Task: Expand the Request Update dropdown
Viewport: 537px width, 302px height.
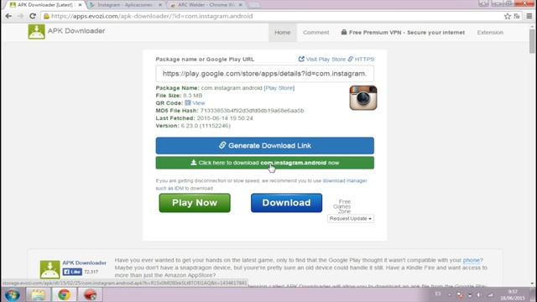Action: coord(351,218)
